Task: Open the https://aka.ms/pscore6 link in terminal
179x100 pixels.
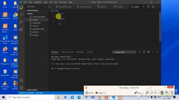Action: (x=106, y=64)
